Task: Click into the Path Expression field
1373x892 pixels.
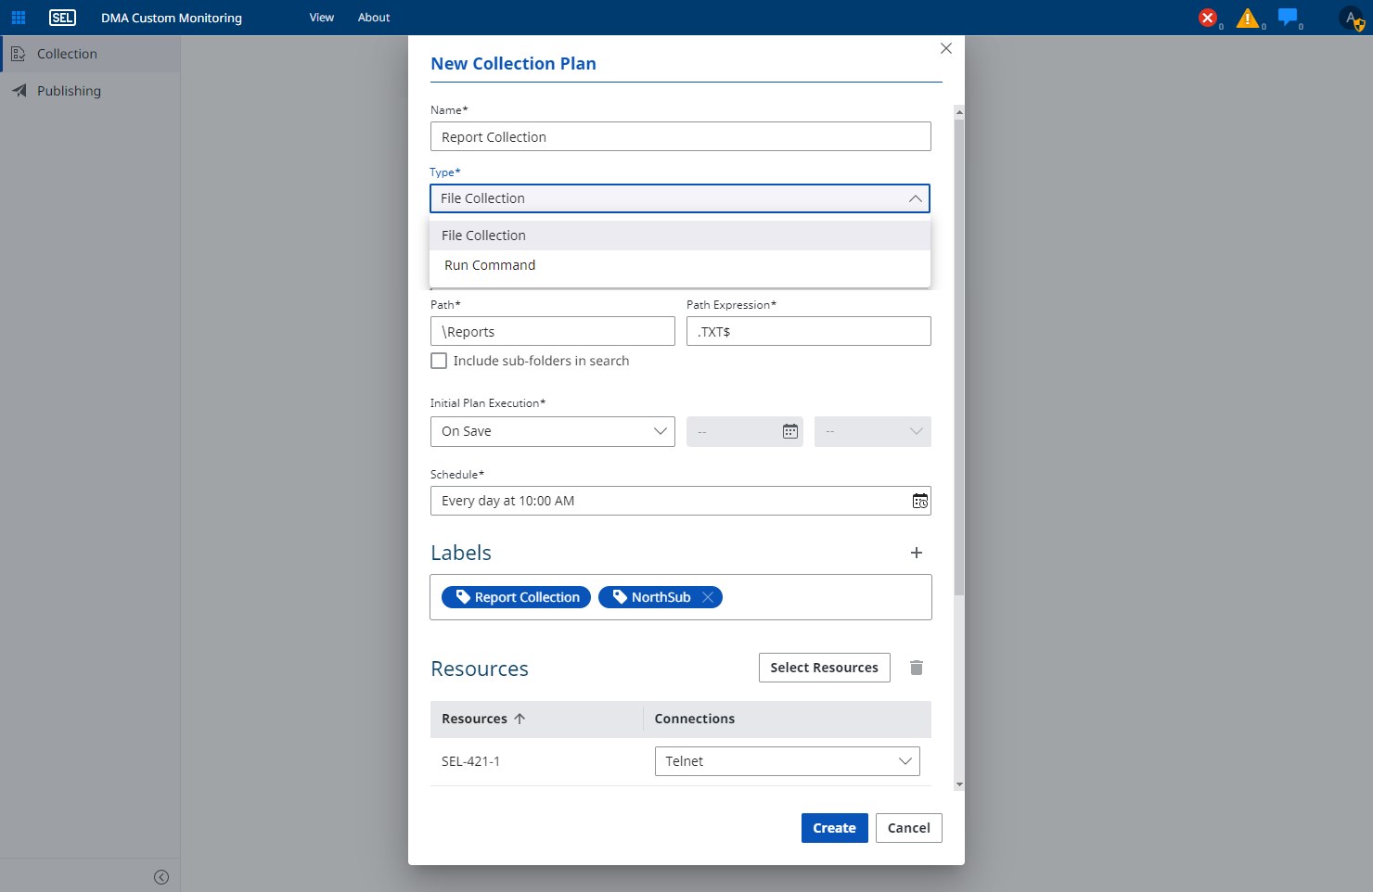Action: coord(808,332)
